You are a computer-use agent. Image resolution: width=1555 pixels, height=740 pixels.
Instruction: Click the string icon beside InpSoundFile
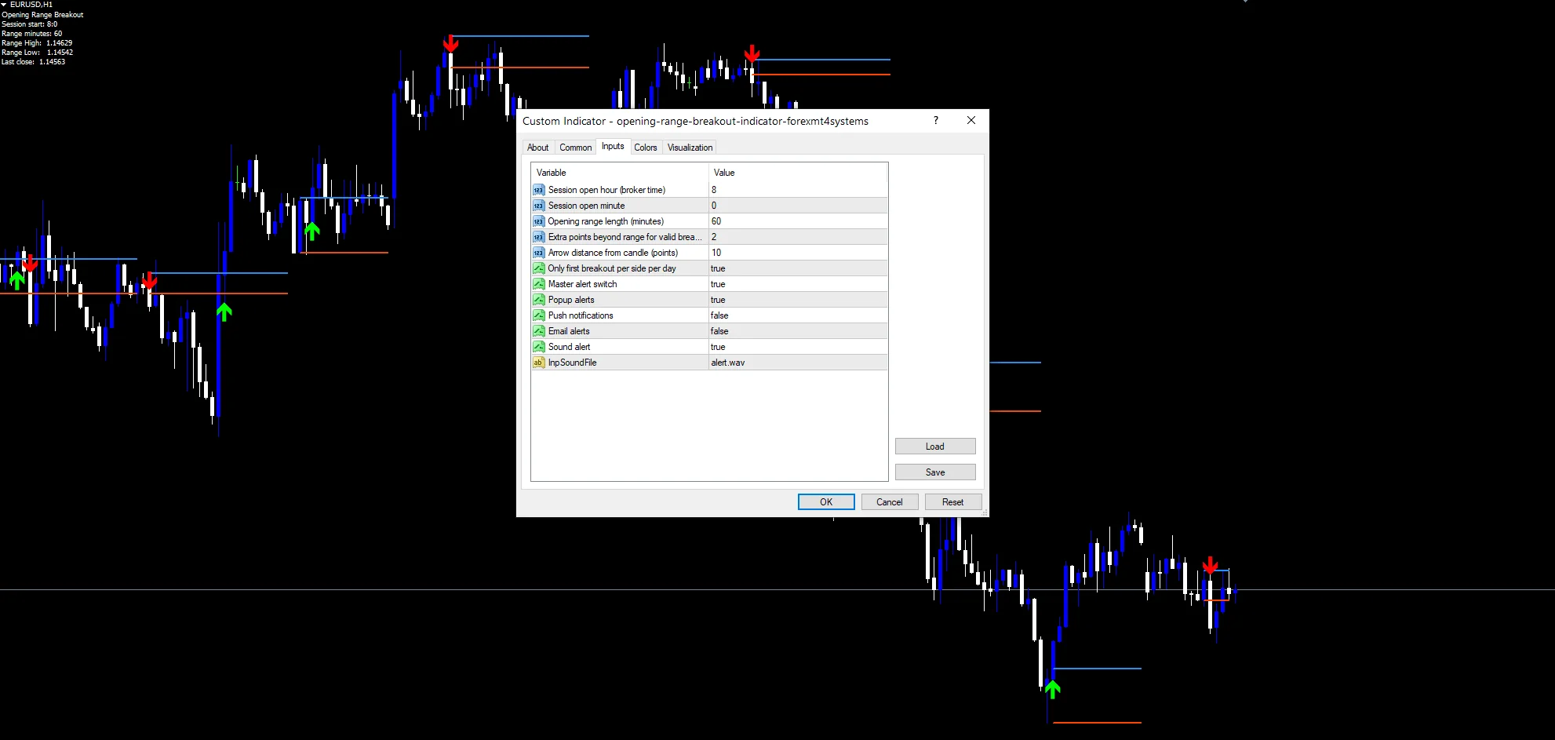click(x=538, y=363)
